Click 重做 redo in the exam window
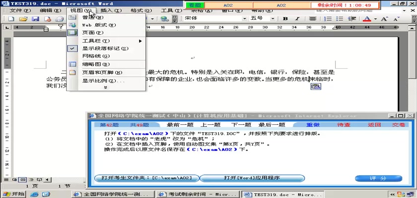Screen dimensions: 417x198 click(313, 125)
